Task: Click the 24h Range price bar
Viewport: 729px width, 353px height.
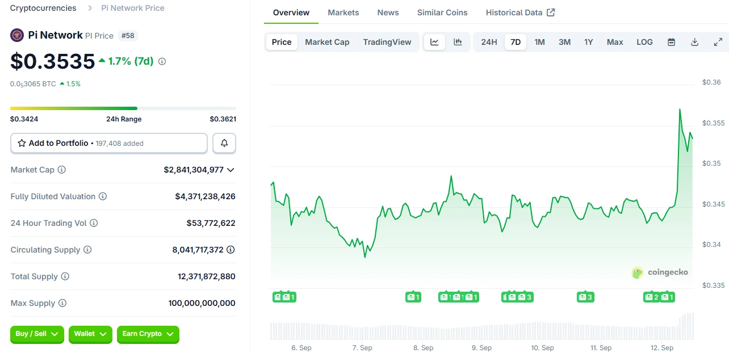Action: point(123,108)
